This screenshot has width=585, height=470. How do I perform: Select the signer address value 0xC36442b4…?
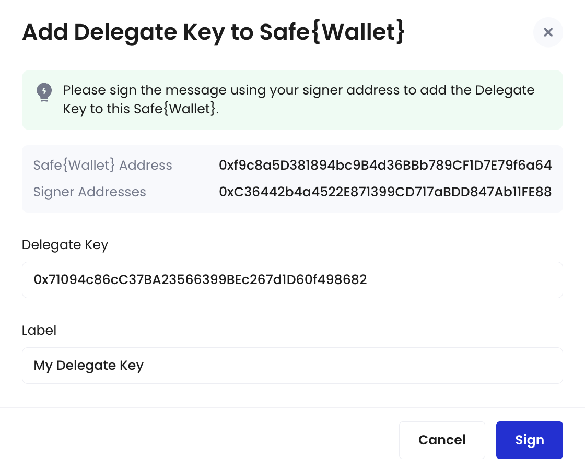pos(385,192)
